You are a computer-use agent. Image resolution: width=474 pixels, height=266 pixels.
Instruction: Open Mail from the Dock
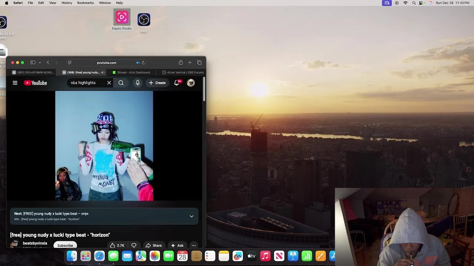(x=127, y=256)
